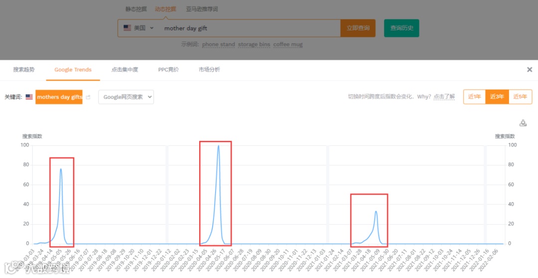This screenshot has height=278, width=538.
Task: Open the 搜索趋势 tab
Action: click(24, 70)
